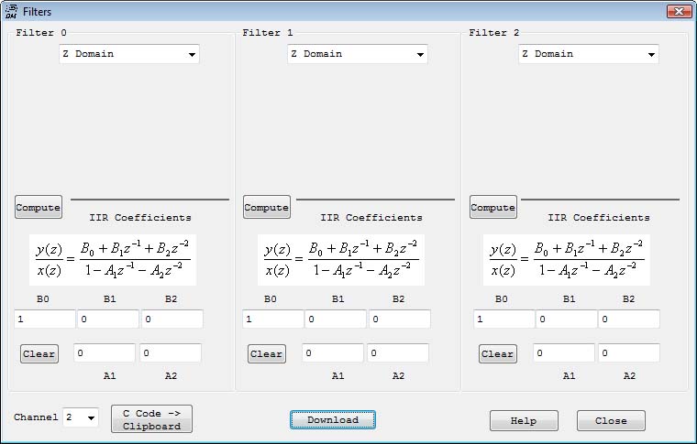Open Help for the Filters dialog
Image resolution: width=697 pixels, height=444 pixels.
[523, 421]
